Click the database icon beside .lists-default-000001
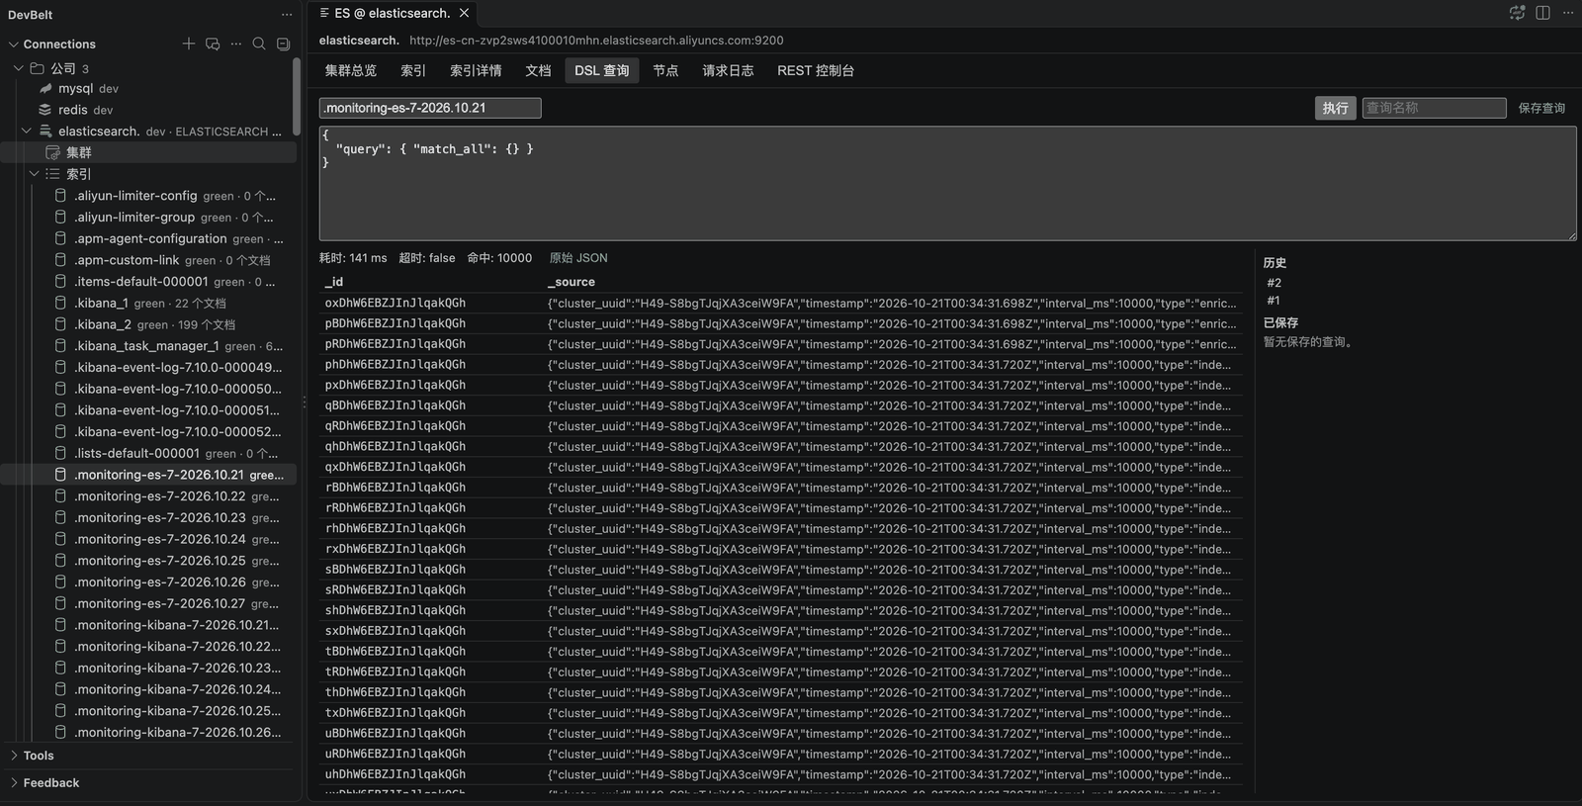Image resolution: width=1582 pixels, height=806 pixels. 61,453
